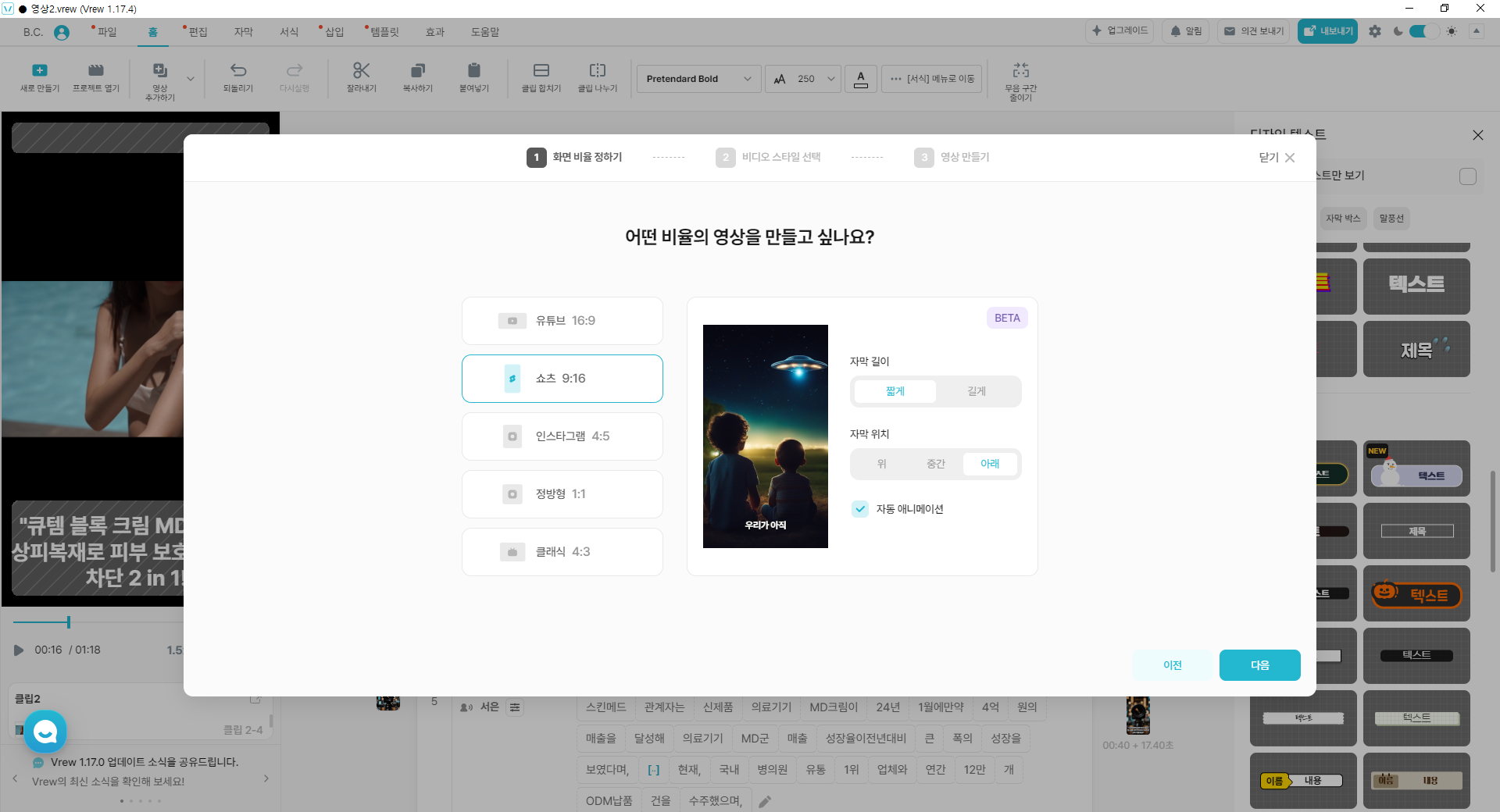Image resolution: width=1500 pixels, height=812 pixels.
Task: Open the 템플릿 menu
Action: tap(384, 32)
